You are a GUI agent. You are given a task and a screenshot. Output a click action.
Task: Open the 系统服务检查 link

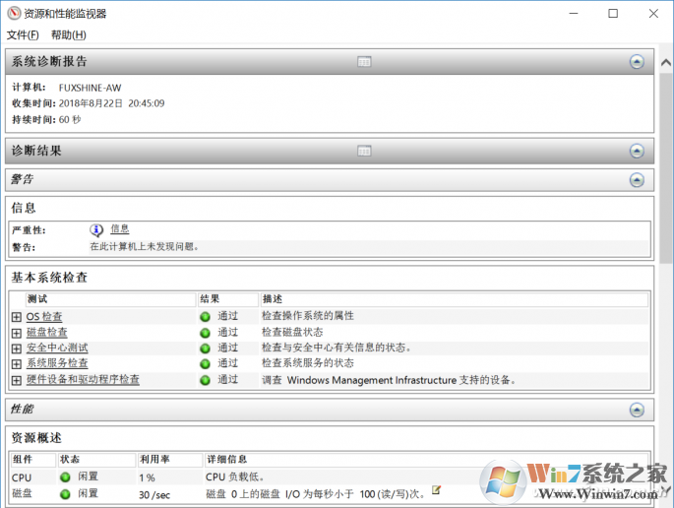click(57, 363)
